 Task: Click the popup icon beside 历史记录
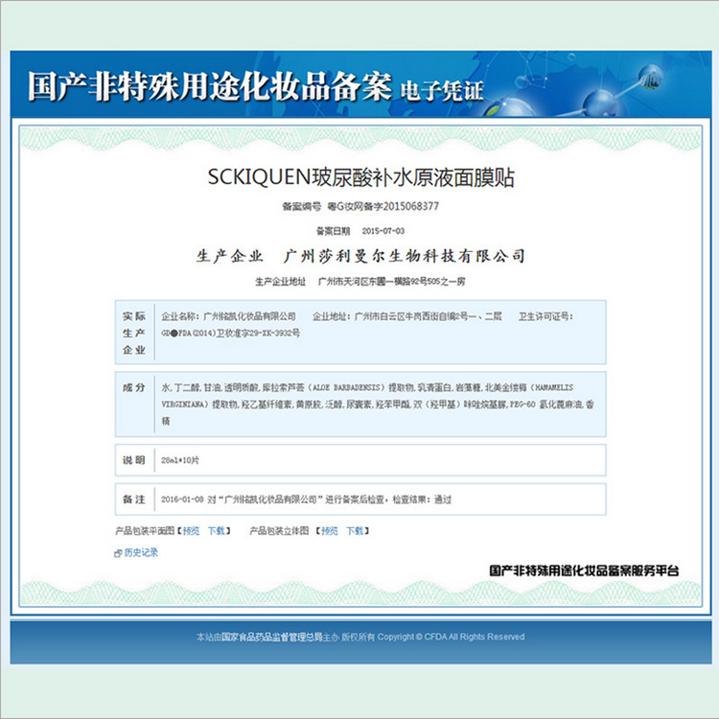point(117,553)
